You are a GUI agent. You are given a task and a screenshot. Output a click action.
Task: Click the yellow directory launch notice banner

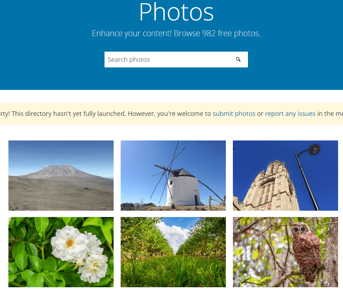tap(171, 113)
